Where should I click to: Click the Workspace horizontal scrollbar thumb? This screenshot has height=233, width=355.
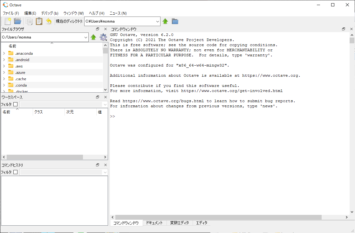coord(45,157)
